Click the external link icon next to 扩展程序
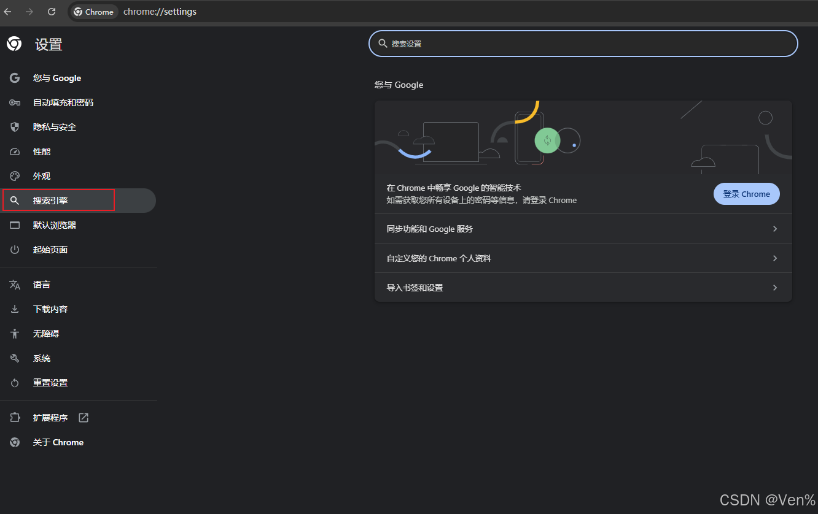The image size is (818, 514). (x=84, y=418)
